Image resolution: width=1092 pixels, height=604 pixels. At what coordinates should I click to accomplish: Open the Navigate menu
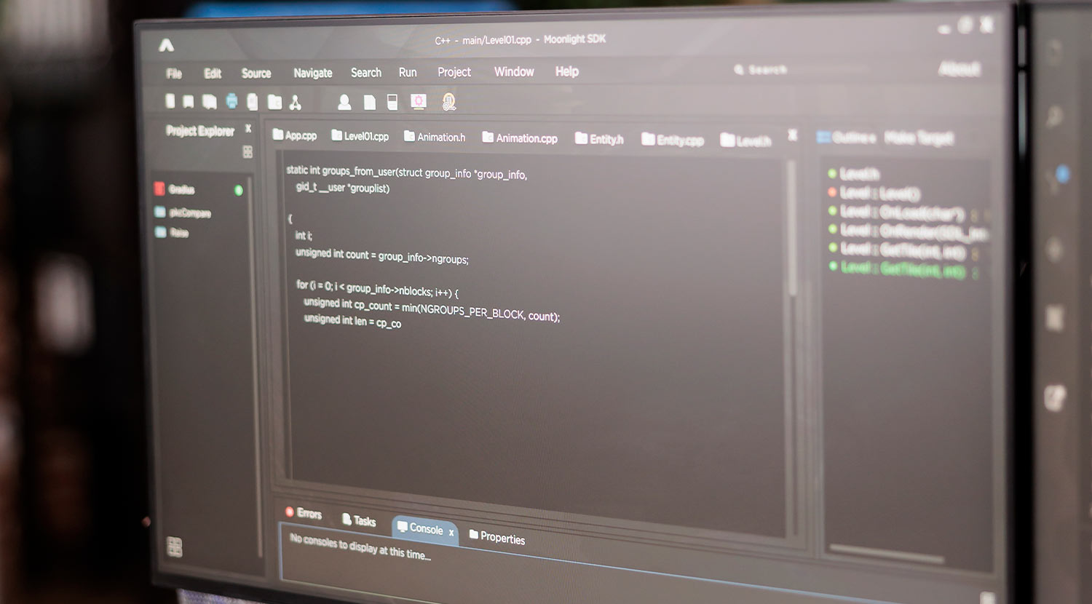(x=312, y=73)
